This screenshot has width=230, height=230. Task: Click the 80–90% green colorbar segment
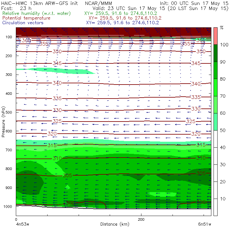point(215,70)
